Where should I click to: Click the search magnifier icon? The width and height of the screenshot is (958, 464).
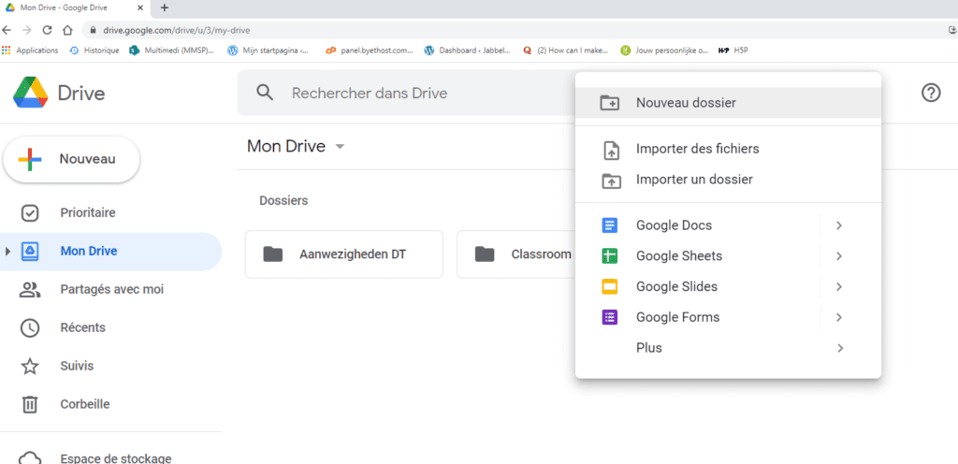(x=265, y=93)
